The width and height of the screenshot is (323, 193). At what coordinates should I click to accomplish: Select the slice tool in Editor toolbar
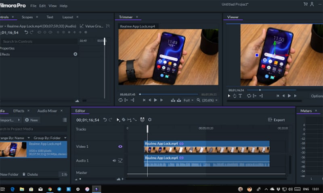124,119
